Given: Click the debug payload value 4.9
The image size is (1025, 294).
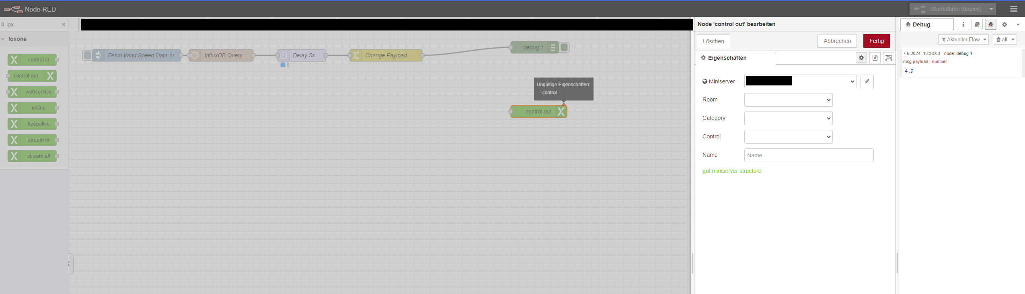Looking at the screenshot, I should point(909,71).
